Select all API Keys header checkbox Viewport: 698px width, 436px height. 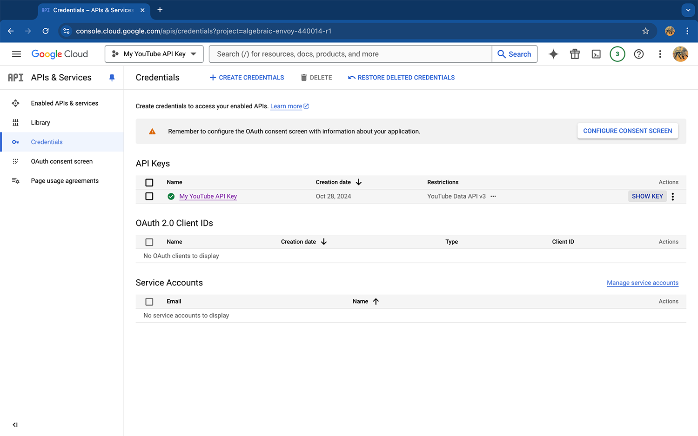149,182
